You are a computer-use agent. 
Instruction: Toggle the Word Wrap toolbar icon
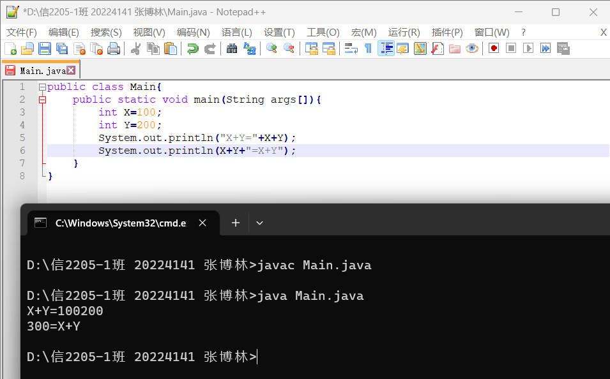(x=351, y=48)
